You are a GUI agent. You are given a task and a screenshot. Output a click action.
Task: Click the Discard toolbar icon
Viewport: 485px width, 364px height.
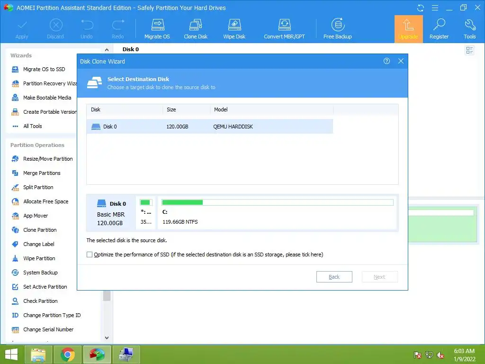[x=55, y=29]
